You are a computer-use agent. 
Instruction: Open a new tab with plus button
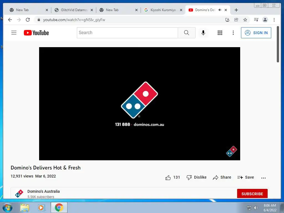coord(236,10)
